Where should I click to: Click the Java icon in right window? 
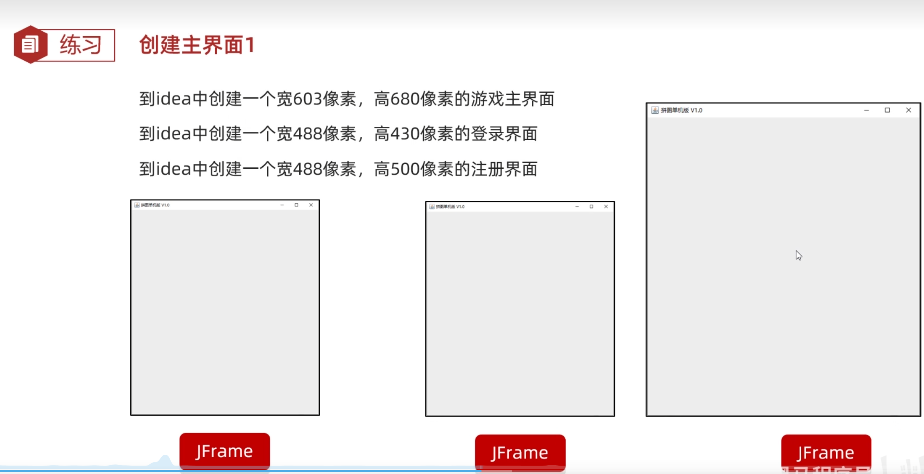click(655, 110)
